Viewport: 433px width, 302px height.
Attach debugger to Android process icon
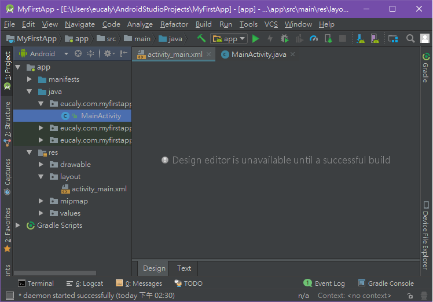(328, 39)
